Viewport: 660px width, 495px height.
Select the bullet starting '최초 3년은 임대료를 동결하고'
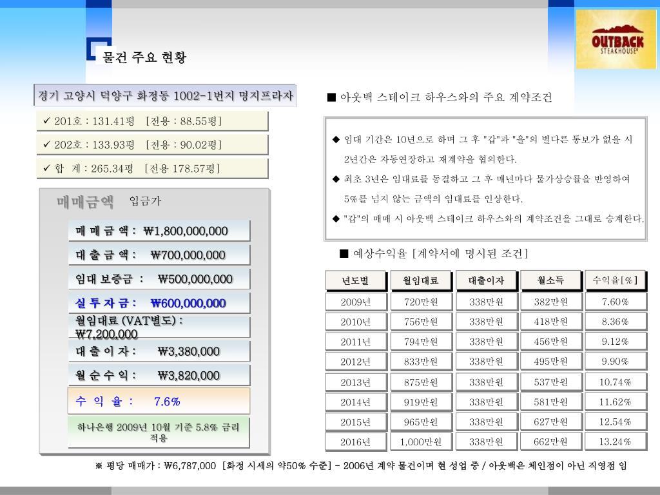(481, 189)
